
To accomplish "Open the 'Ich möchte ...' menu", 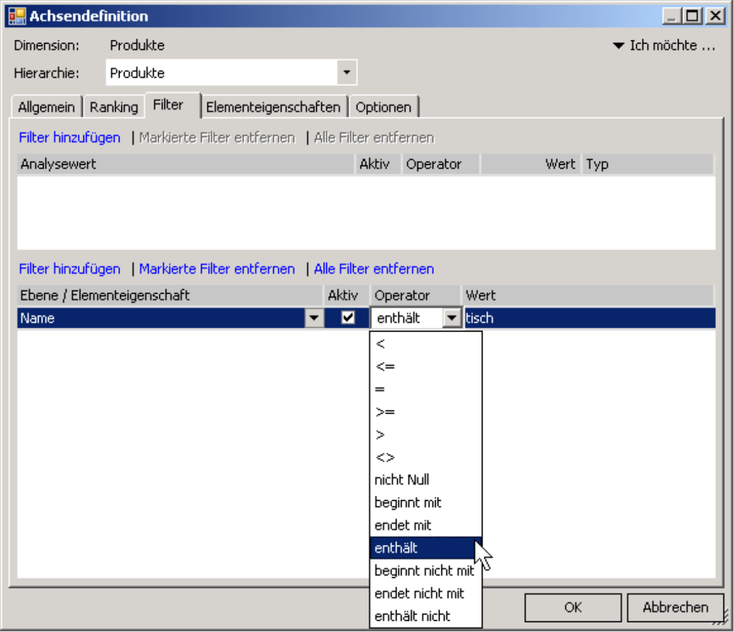I will (664, 45).
